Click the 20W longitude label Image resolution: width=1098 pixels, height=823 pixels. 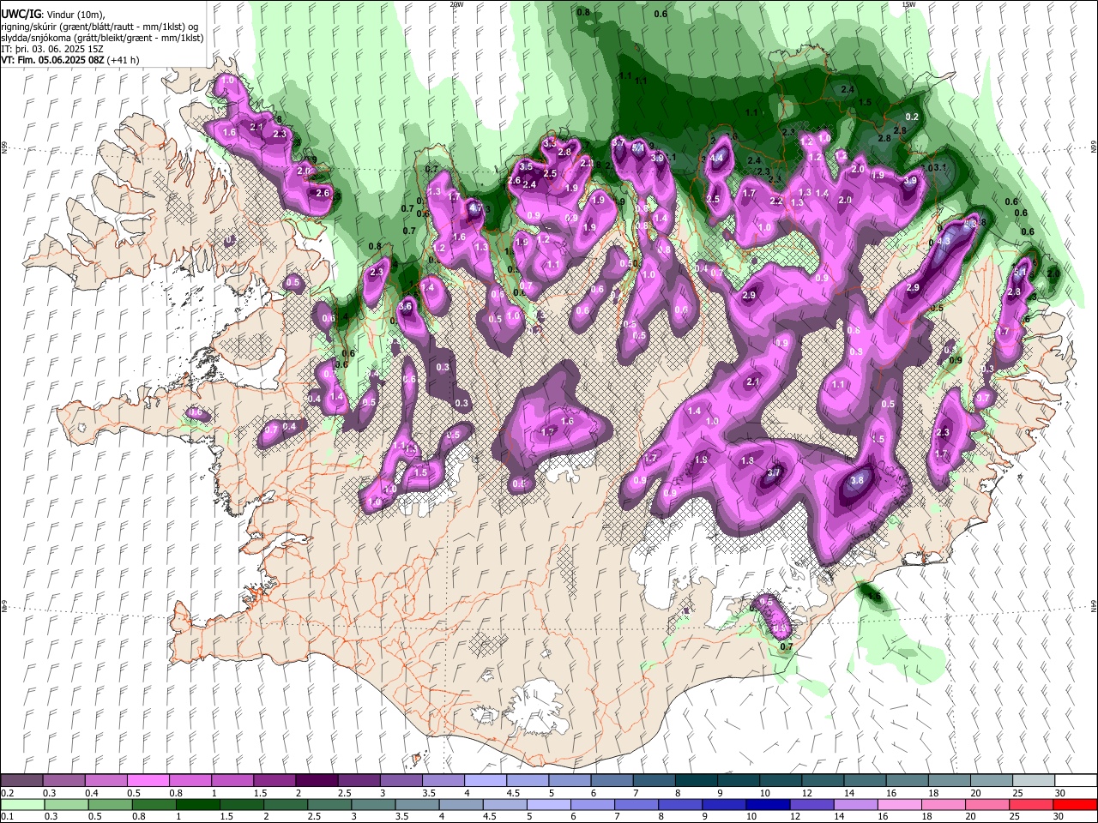456,4
